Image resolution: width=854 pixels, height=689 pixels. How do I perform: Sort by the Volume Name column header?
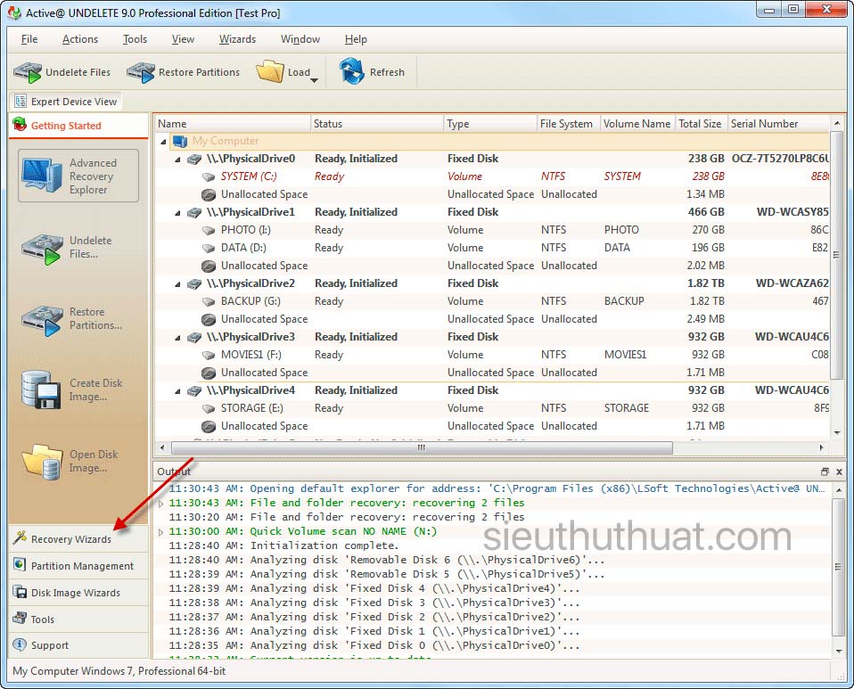coord(637,124)
